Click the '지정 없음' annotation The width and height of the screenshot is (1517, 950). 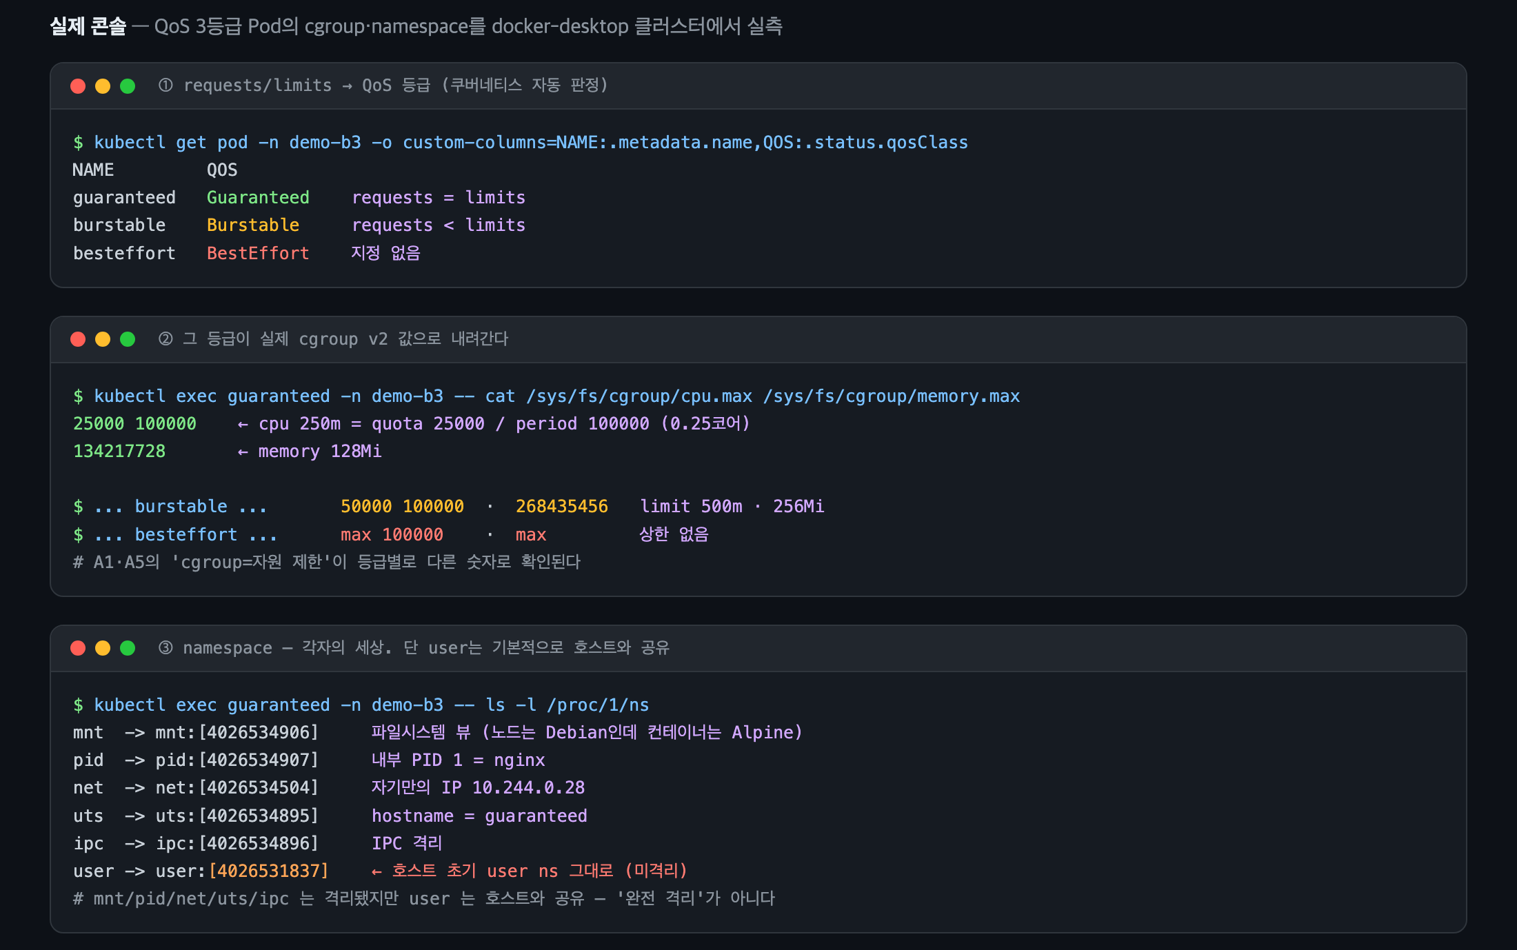click(386, 254)
